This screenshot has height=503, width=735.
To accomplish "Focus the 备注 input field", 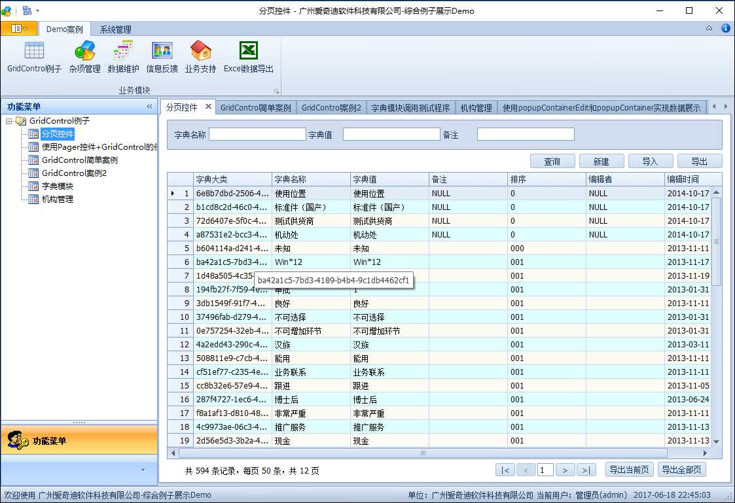I will 526,134.
